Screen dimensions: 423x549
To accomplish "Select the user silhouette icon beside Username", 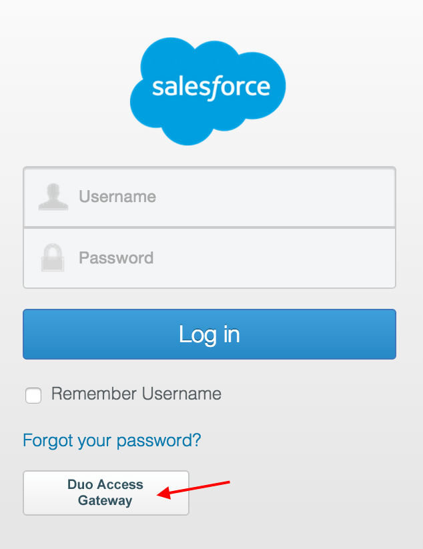I will [53, 196].
